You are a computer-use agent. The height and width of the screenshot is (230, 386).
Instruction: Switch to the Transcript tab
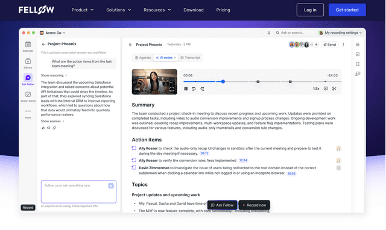tap(191, 58)
